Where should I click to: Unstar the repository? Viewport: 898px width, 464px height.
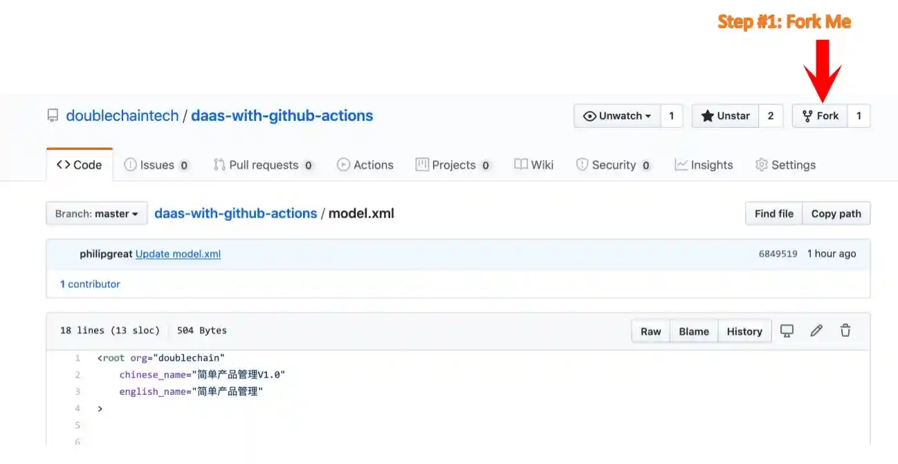(725, 116)
